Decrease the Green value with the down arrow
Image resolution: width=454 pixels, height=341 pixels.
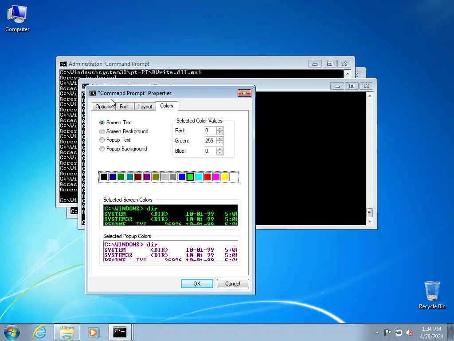pyautogui.click(x=220, y=143)
